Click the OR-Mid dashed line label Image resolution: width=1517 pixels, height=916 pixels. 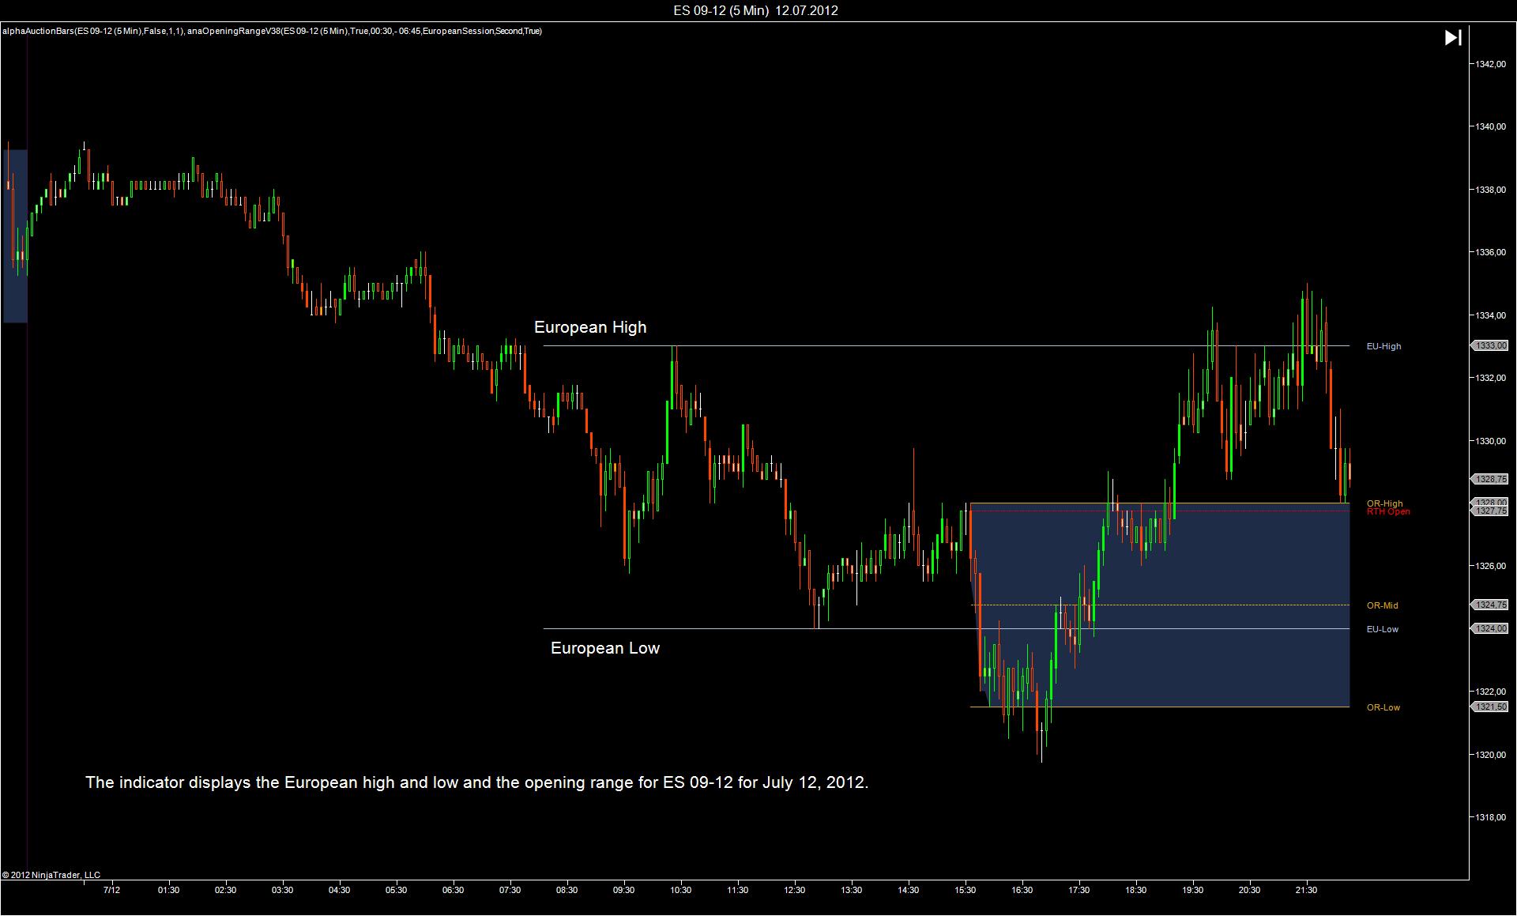1382,605
